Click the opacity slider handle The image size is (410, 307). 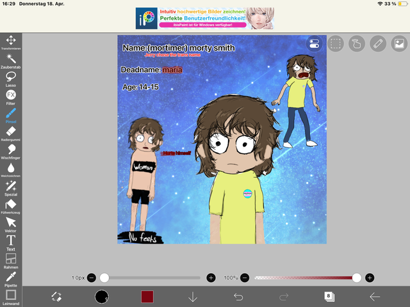357,278
